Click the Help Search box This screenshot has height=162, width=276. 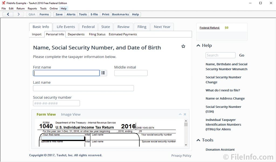click(x=220, y=55)
